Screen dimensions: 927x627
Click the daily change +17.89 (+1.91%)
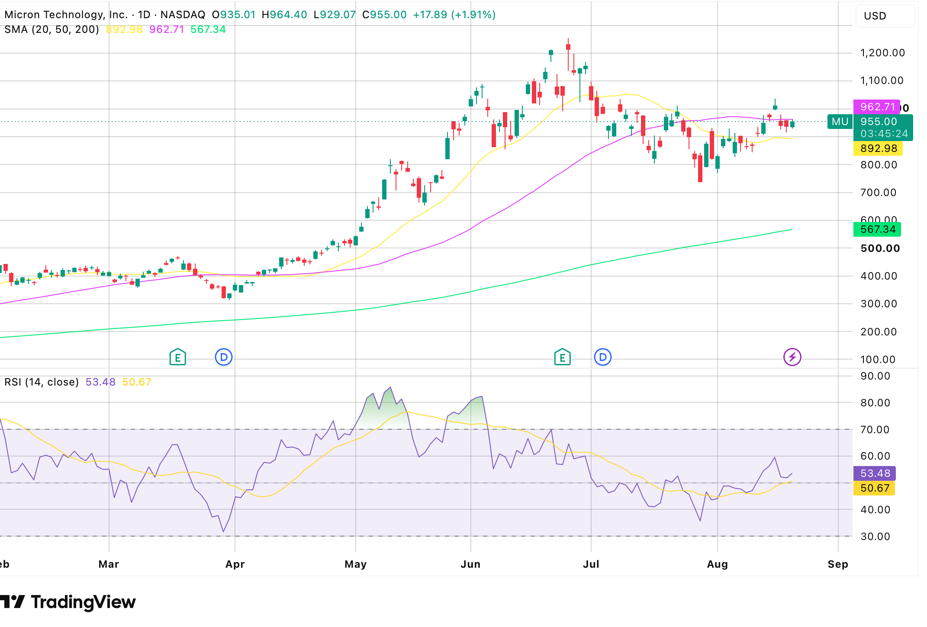click(x=454, y=15)
